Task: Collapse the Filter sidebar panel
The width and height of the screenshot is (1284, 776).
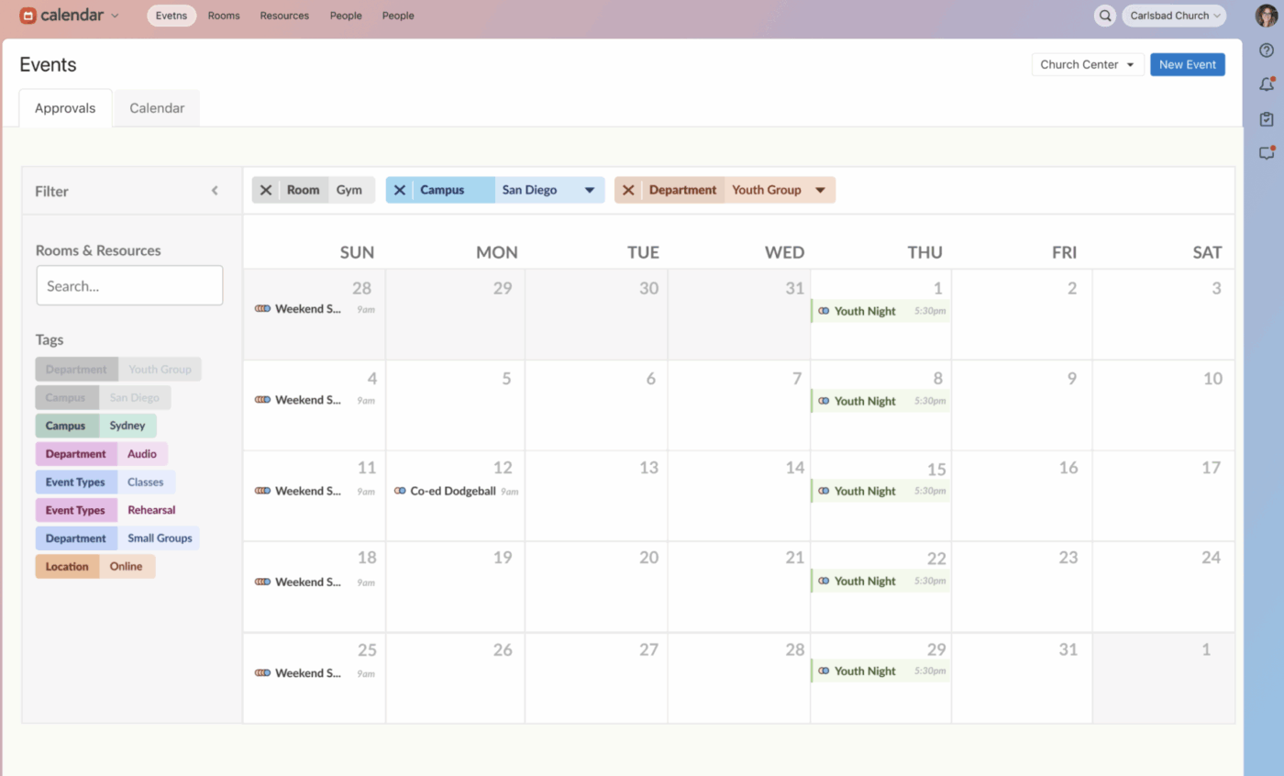Action: 215,191
